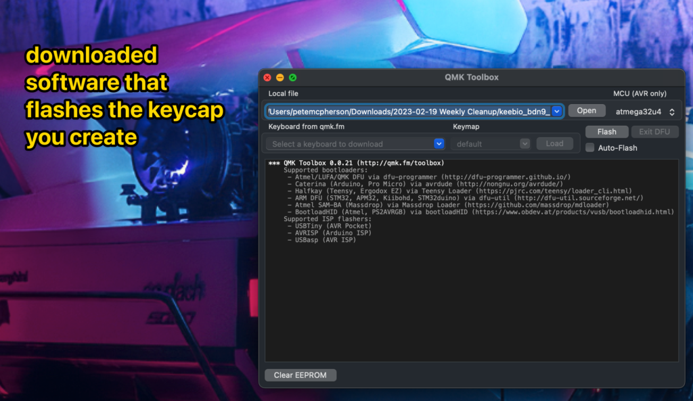Click the 'Supported bootloaders:' log line

326,170
